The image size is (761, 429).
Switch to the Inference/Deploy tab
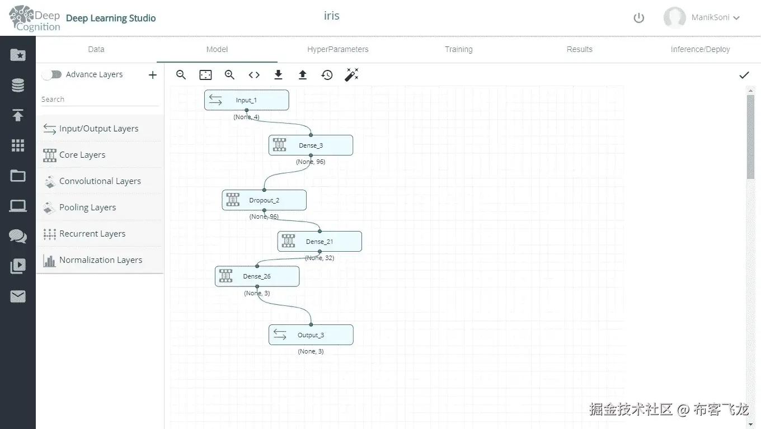click(701, 49)
